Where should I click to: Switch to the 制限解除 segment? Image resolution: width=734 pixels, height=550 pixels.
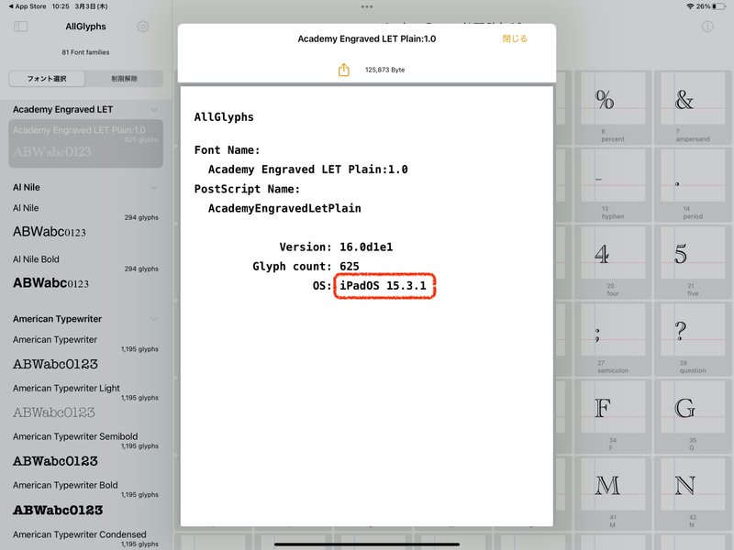coord(124,79)
